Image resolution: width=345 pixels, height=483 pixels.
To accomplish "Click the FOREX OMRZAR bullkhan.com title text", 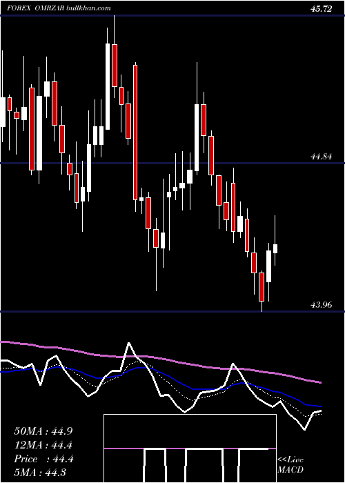I will point(59,8).
